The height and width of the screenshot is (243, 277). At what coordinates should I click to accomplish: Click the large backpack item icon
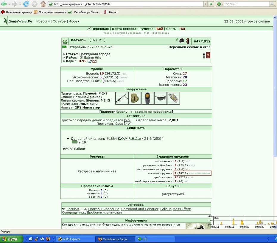(x=135, y=98)
